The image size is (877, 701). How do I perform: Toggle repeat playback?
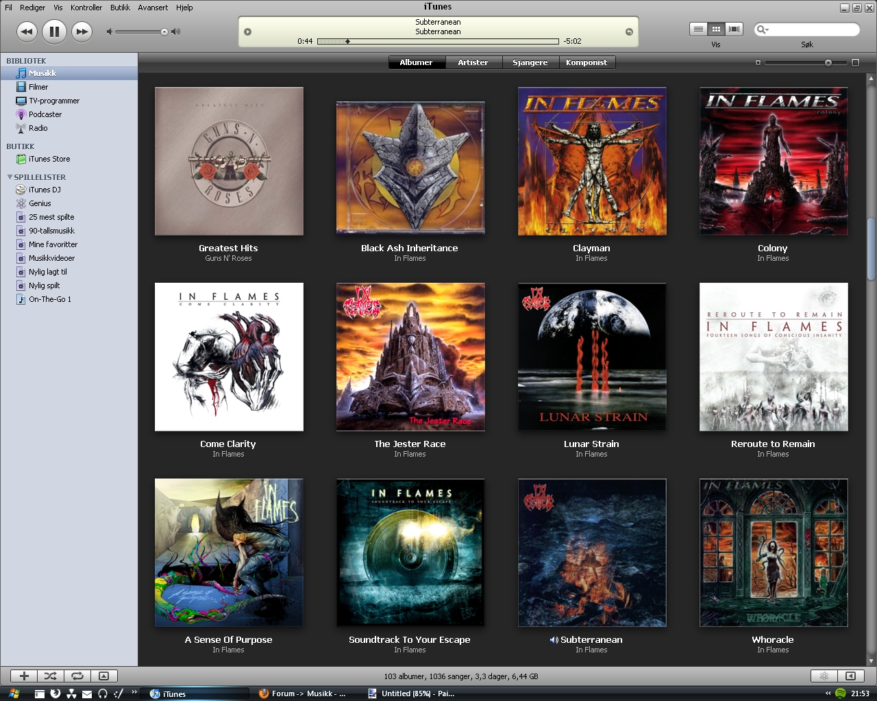point(77,676)
